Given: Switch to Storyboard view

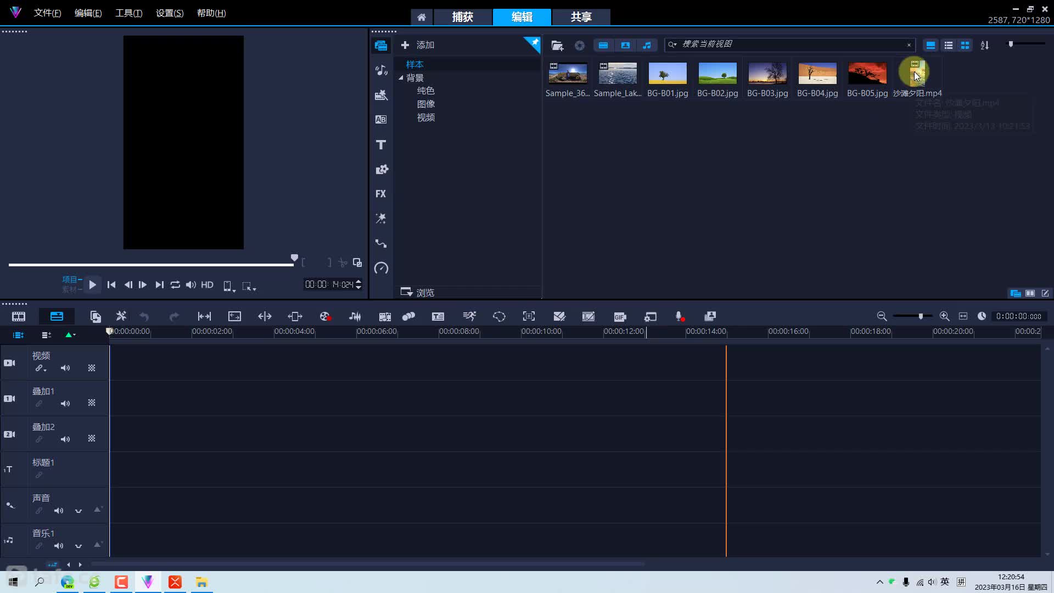Looking at the screenshot, I should [19, 317].
